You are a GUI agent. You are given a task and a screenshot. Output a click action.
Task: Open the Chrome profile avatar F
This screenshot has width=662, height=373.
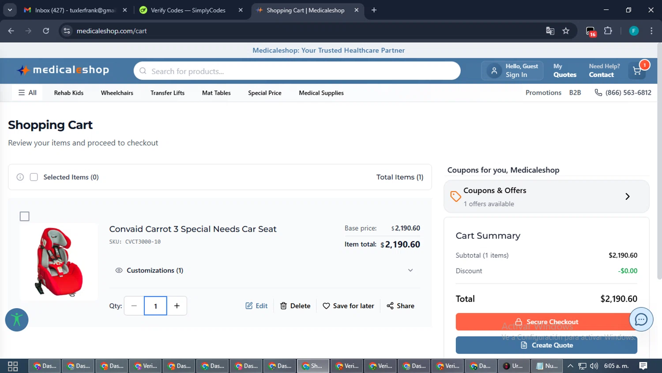pyautogui.click(x=634, y=31)
